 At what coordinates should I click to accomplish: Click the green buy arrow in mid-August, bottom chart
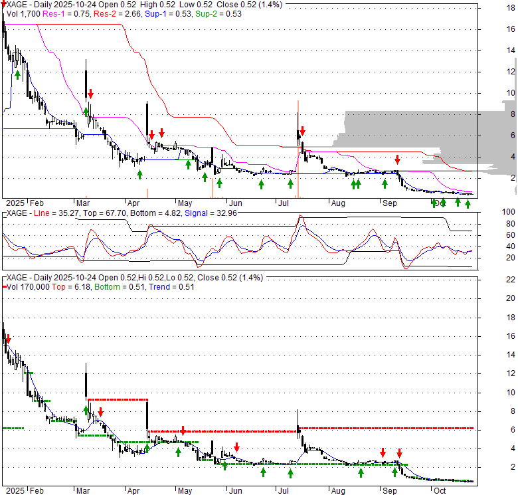(361, 473)
